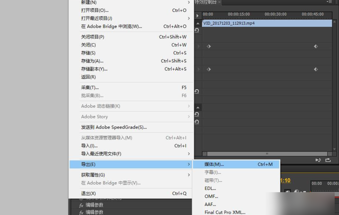
Task: Choose EDL... export option
Action: point(236,189)
